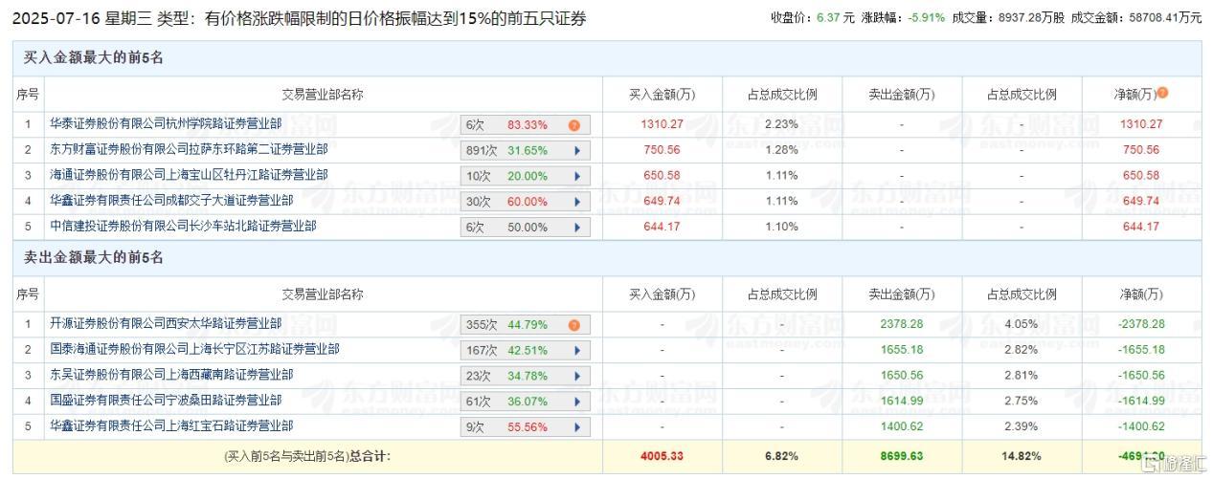Open 国盛证券宁波桑田路证券营业部 link
This screenshot has height=479, width=1213.
coord(166,401)
